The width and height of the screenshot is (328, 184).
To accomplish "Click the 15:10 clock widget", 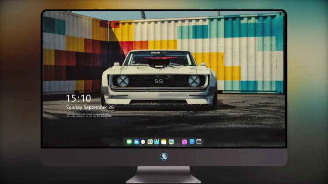I will pyautogui.click(x=78, y=98).
